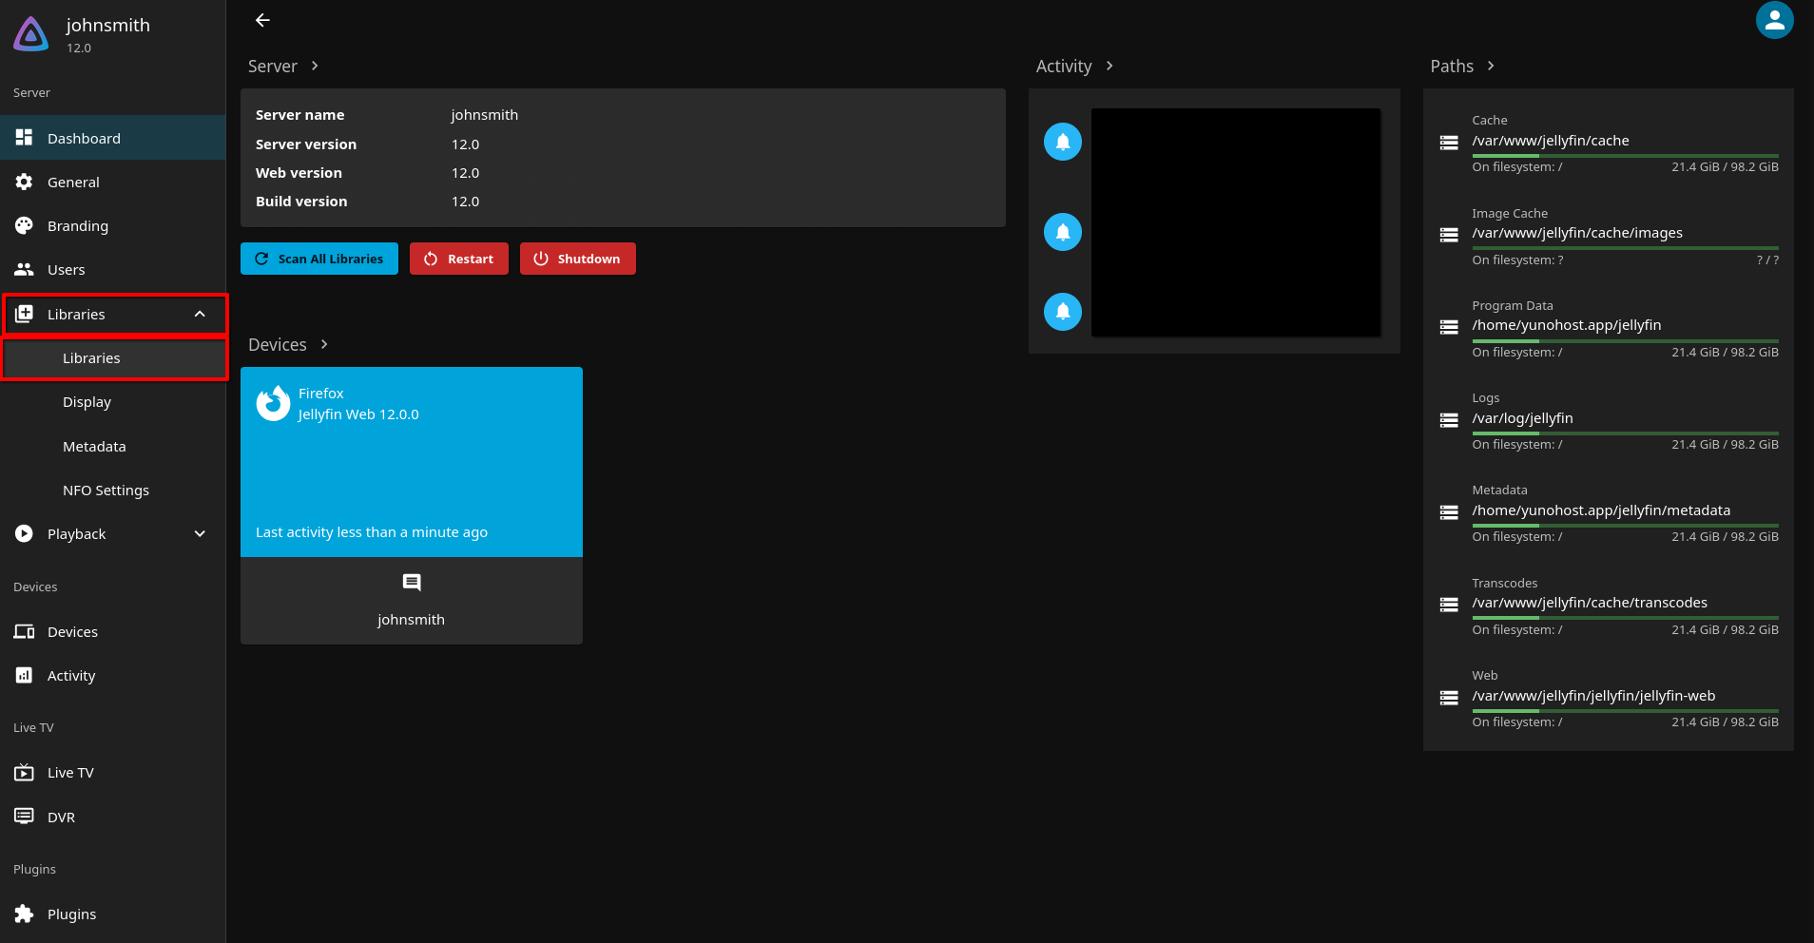Select the Libraries sub-item
Screen dimensions: 1814x943
(115, 358)
